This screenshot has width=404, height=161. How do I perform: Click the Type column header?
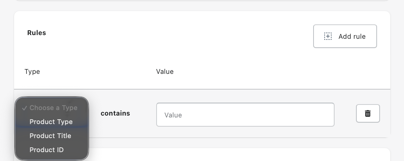[32, 72]
